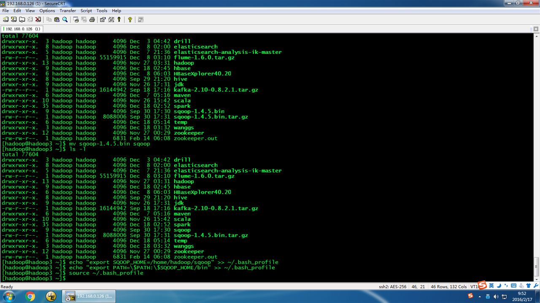Open the Tools menu
540x303 pixels.
102,11
